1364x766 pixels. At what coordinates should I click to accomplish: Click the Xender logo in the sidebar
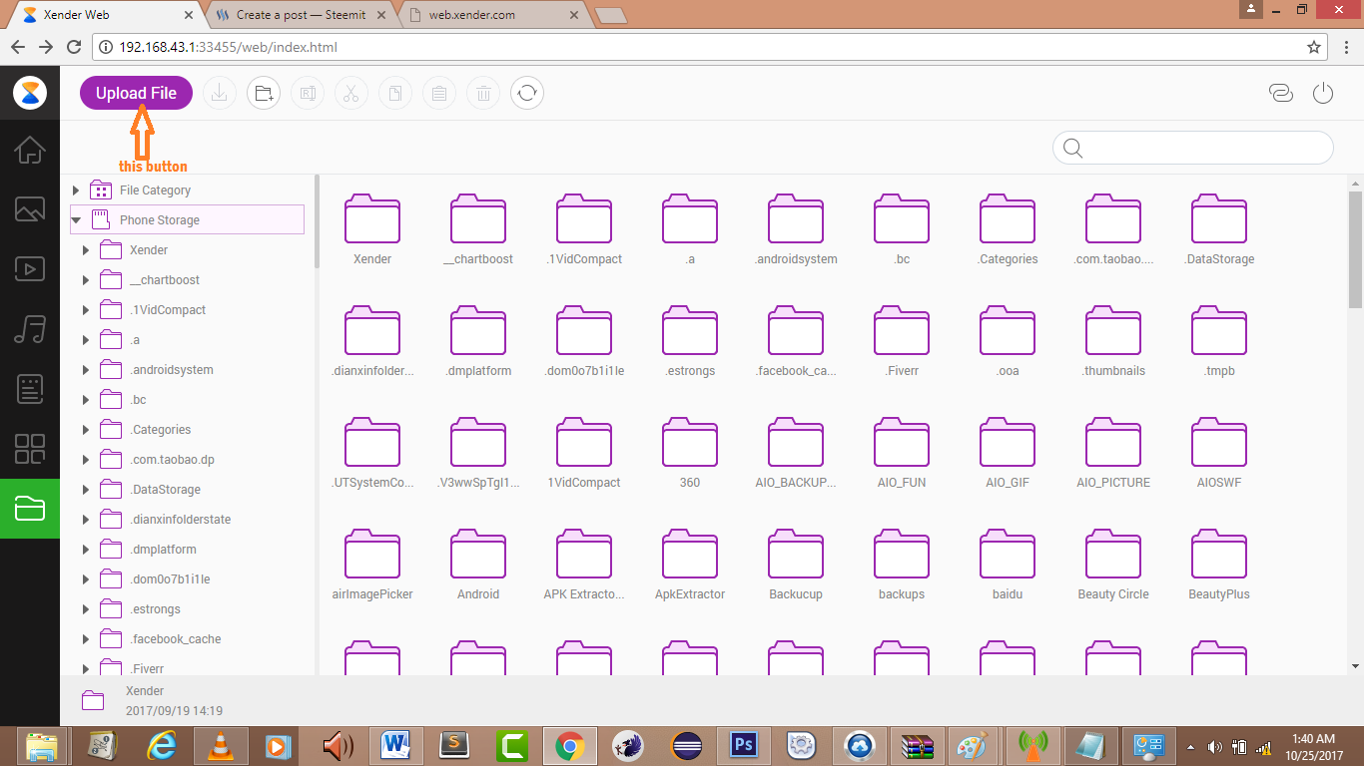tap(30, 94)
